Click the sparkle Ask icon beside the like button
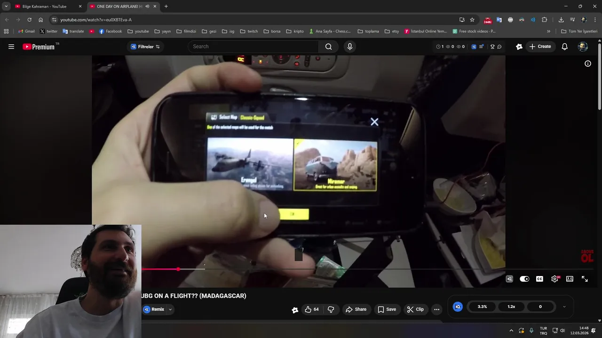 click(x=295, y=310)
